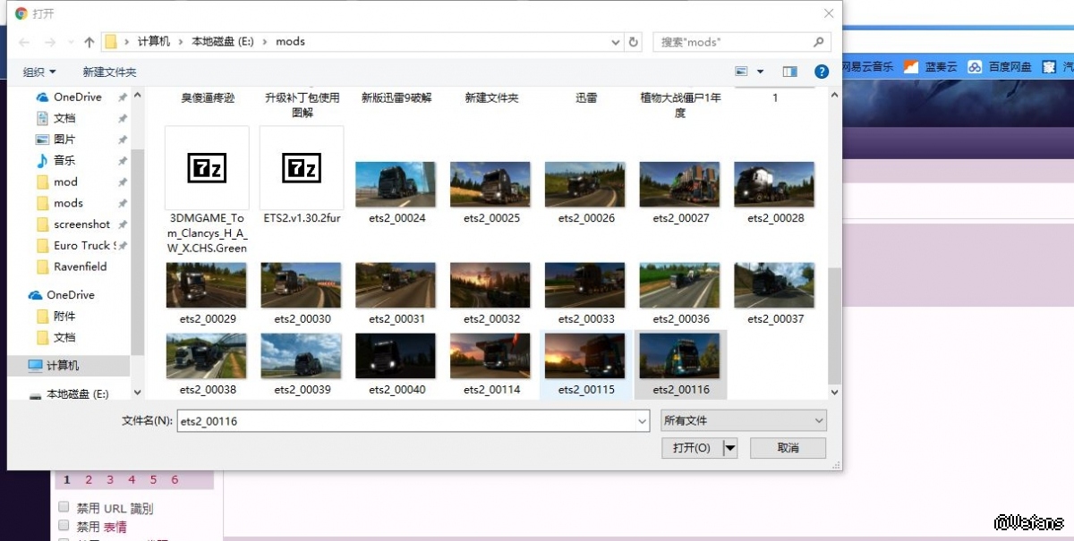Click the change view mode icon
Screen dimensions: 1074x541
(x=741, y=72)
